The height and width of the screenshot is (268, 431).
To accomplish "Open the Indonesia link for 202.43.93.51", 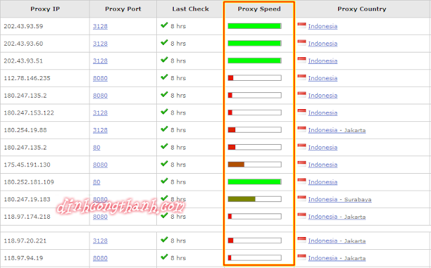I will pos(323,61).
